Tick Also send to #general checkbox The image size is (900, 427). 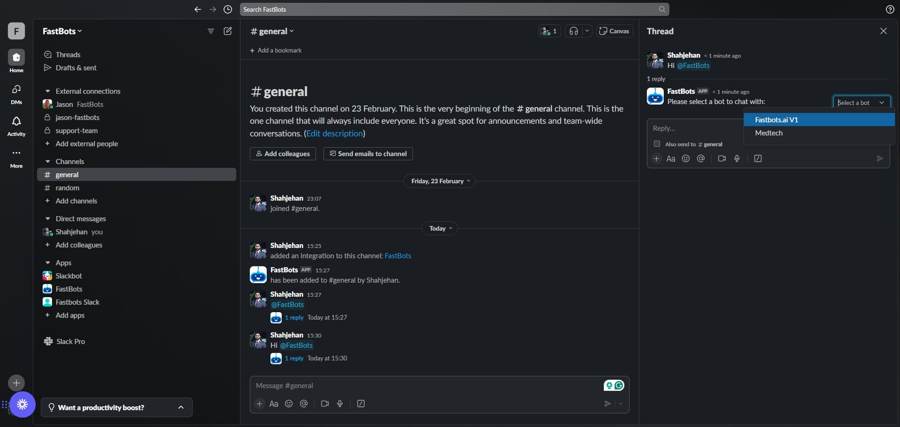[x=657, y=144]
